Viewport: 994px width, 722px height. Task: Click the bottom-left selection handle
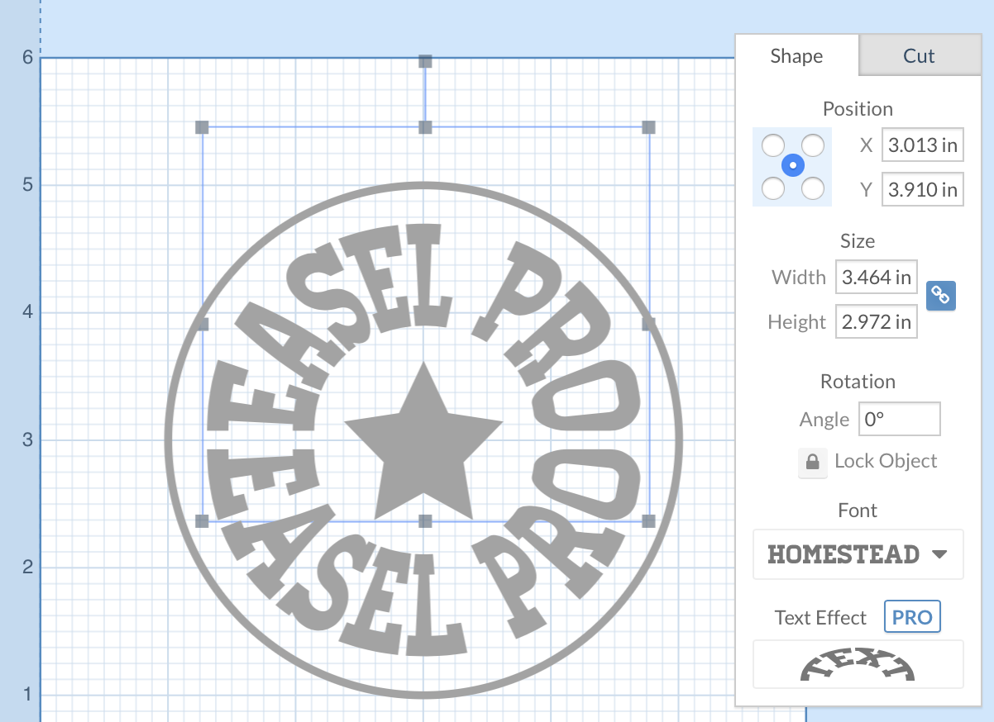(x=202, y=521)
